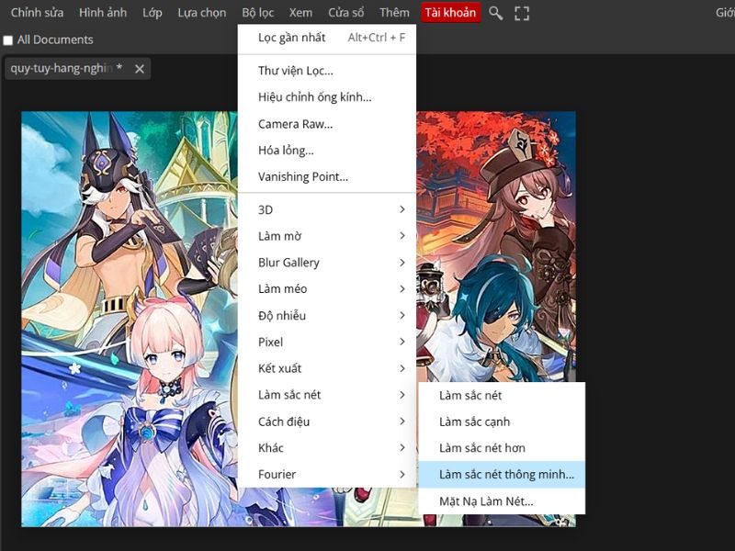Click the red Tài khoản button
735x551 pixels.
coord(450,13)
